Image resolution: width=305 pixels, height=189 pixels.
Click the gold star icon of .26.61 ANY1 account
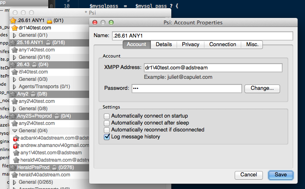click(x=13, y=20)
